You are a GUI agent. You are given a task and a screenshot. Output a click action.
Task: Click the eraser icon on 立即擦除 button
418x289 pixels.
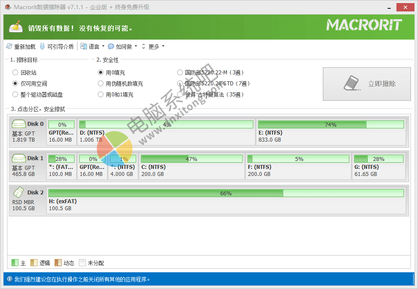tap(351, 84)
